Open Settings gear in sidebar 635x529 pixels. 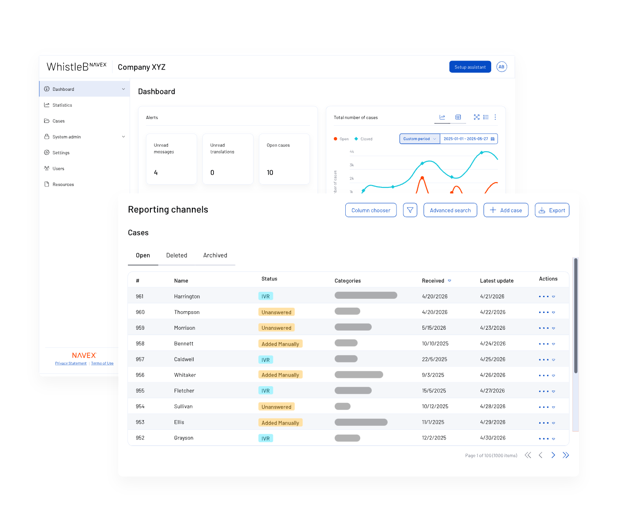pos(47,153)
